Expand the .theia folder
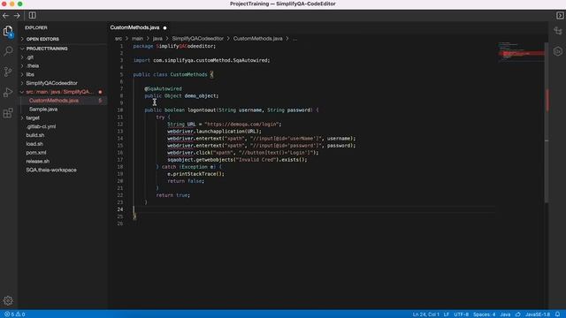The height and width of the screenshot is (318, 566). click(x=33, y=66)
